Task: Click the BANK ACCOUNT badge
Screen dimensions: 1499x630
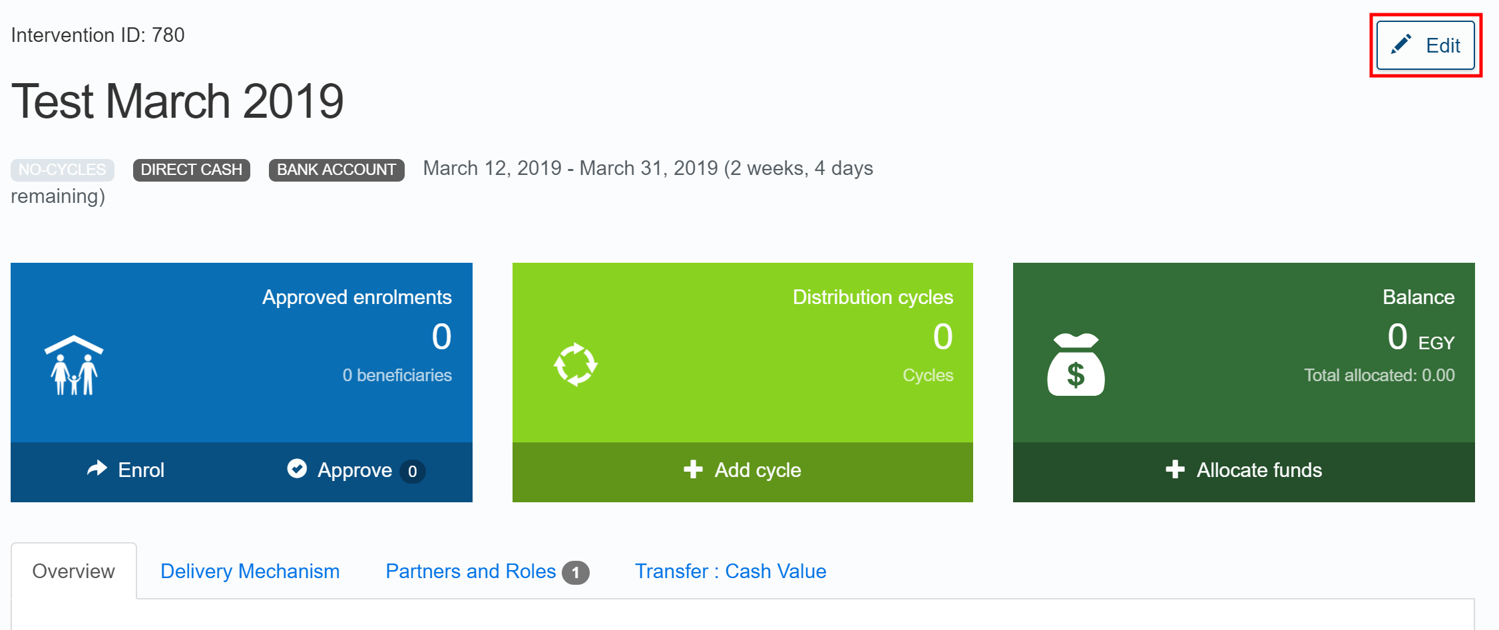Action: click(x=336, y=170)
